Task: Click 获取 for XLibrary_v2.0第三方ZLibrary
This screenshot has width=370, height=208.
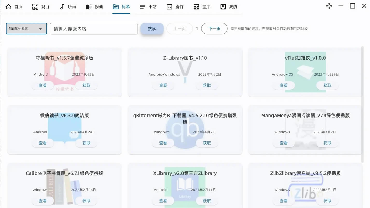Action: pos(207,200)
